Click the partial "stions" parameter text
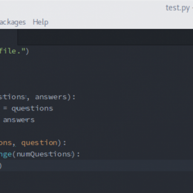The height and width of the screenshot is (193, 193). tap(13, 97)
